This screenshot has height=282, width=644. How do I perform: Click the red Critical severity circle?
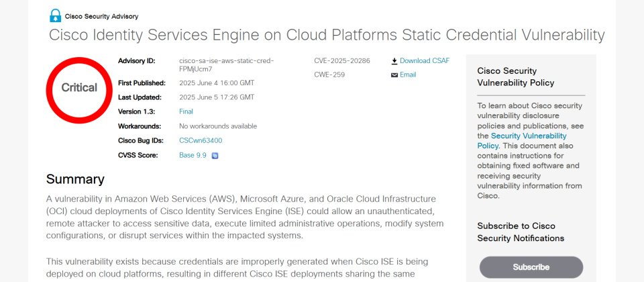coord(79,90)
